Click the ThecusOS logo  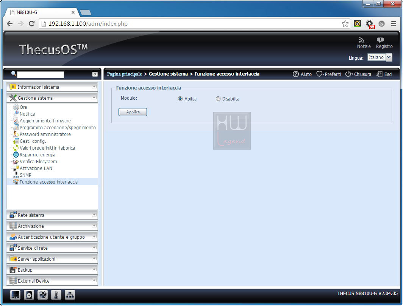click(53, 49)
